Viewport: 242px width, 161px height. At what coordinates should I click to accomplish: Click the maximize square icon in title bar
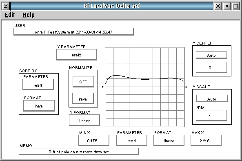(236, 6)
